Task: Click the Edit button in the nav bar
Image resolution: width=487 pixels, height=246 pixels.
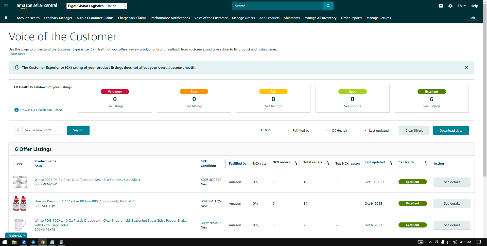Action: click(472, 18)
